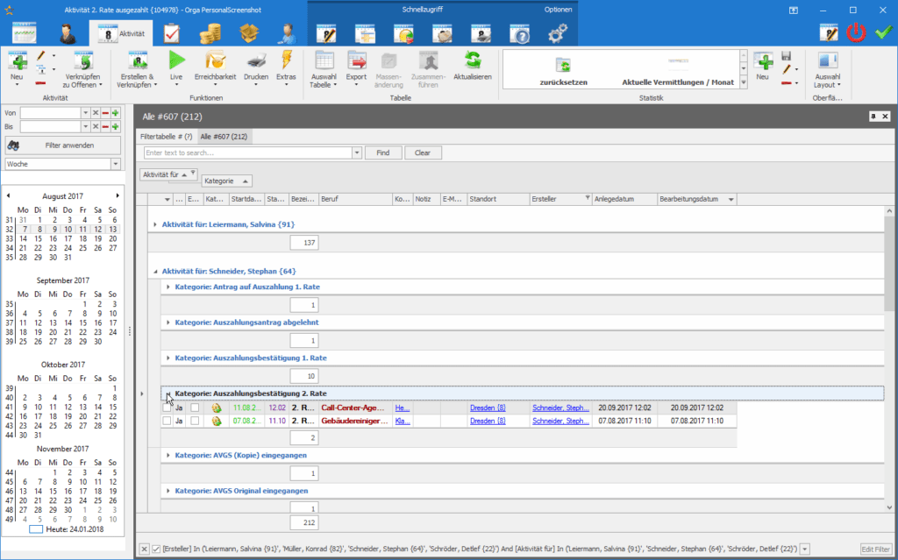Tick the checkbox of the Gebäudereiniger row
Image resolution: width=898 pixels, height=560 pixels.
(167, 421)
